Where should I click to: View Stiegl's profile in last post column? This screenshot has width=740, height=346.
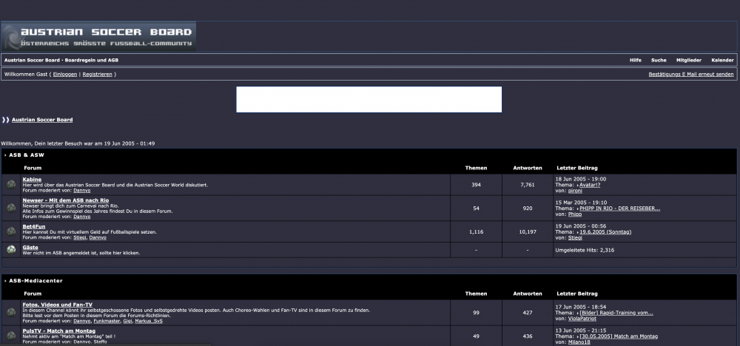coord(575,237)
